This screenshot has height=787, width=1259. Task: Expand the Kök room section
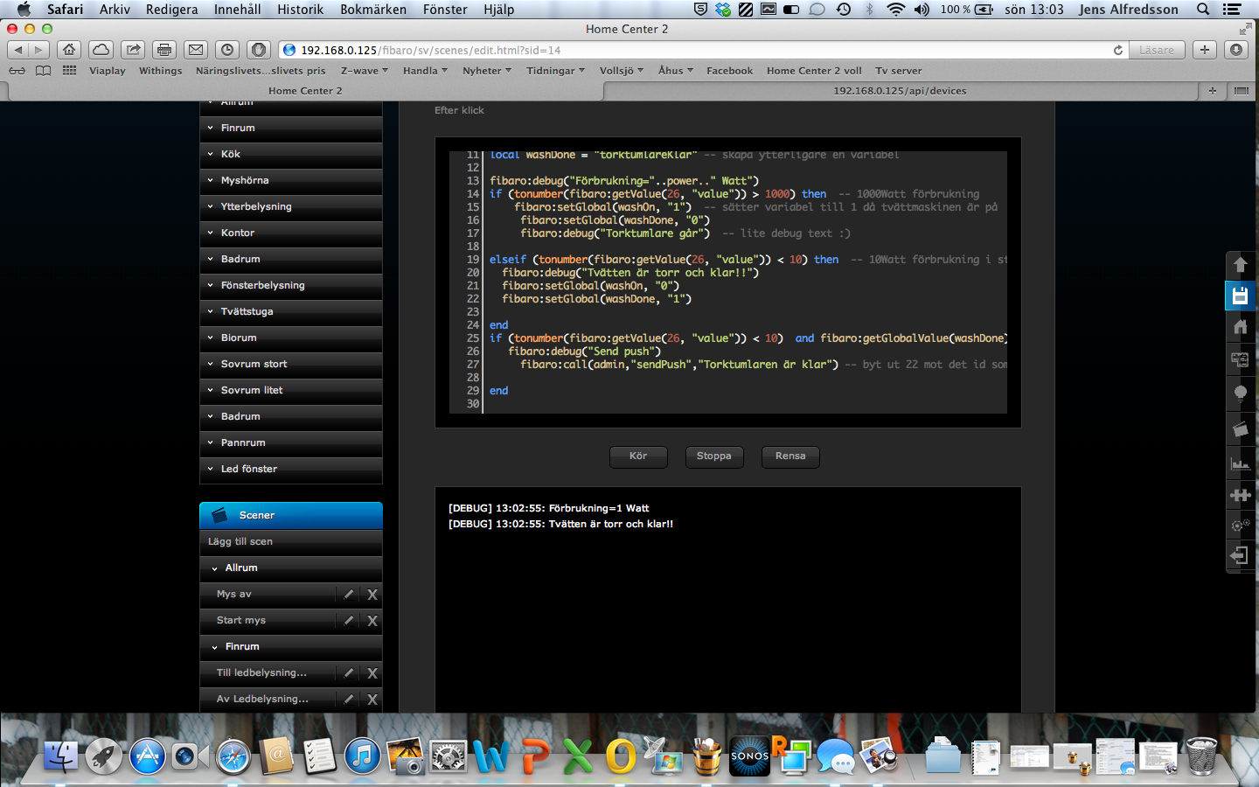(x=291, y=154)
